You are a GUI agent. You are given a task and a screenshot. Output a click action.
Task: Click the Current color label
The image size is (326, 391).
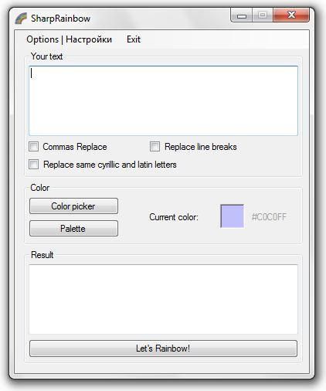pyautogui.click(x=174, y=217)
